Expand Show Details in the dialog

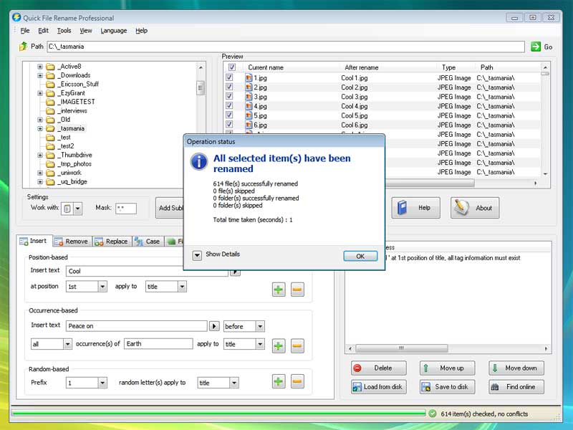197,254
